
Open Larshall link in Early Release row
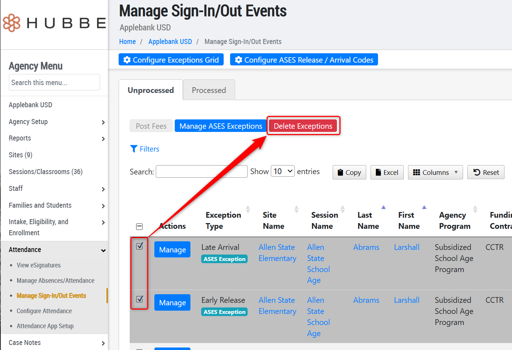[x=407, y=300]
